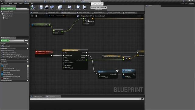Navigate forward in graph history
195x110 pixels.
point(36,16)
